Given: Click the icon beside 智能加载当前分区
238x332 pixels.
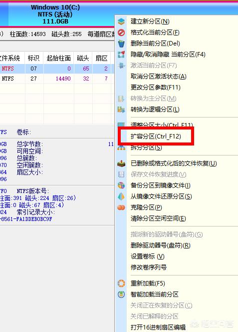Looking at the screenshot, I should 121,294.
